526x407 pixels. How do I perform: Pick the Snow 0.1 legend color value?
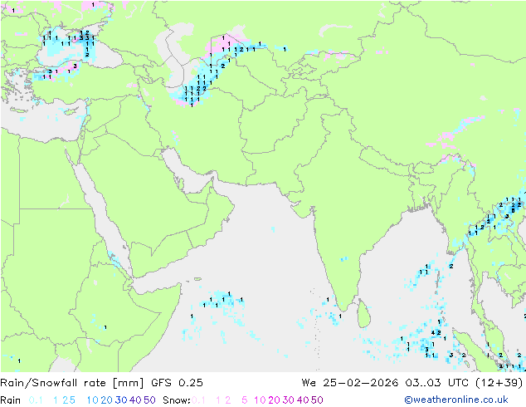click(x=198, y=400)
